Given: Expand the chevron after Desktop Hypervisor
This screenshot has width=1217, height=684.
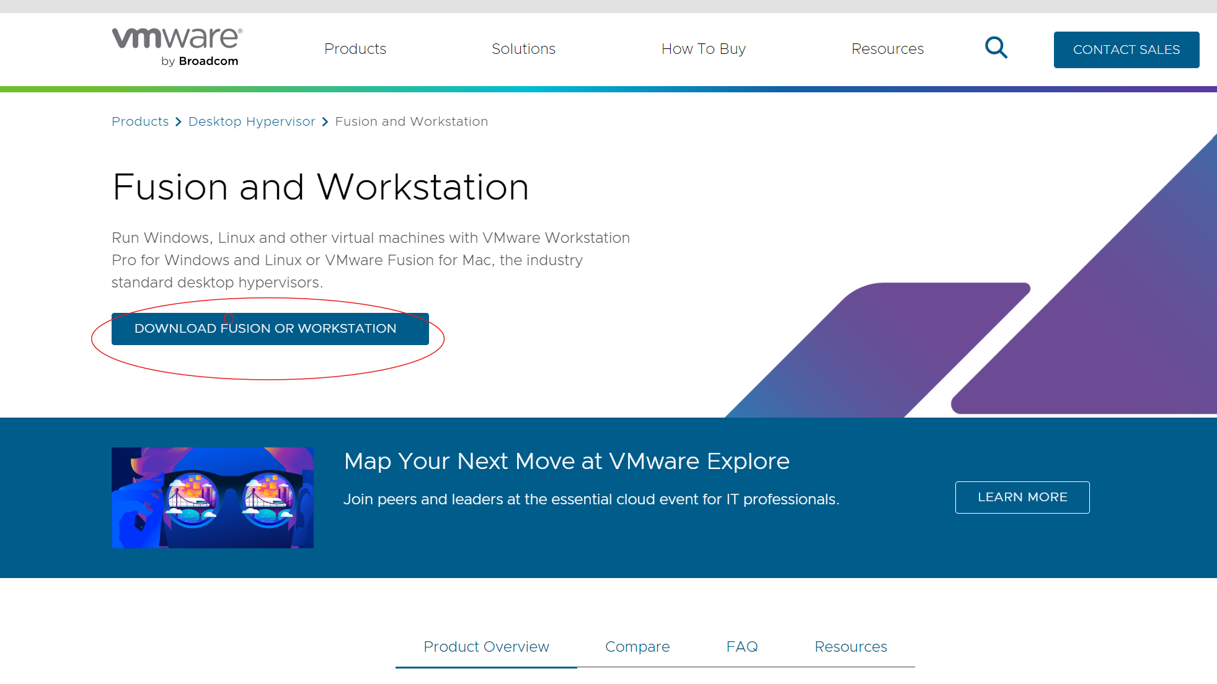Looking at the screenshot, I should [x=325, y=121].
